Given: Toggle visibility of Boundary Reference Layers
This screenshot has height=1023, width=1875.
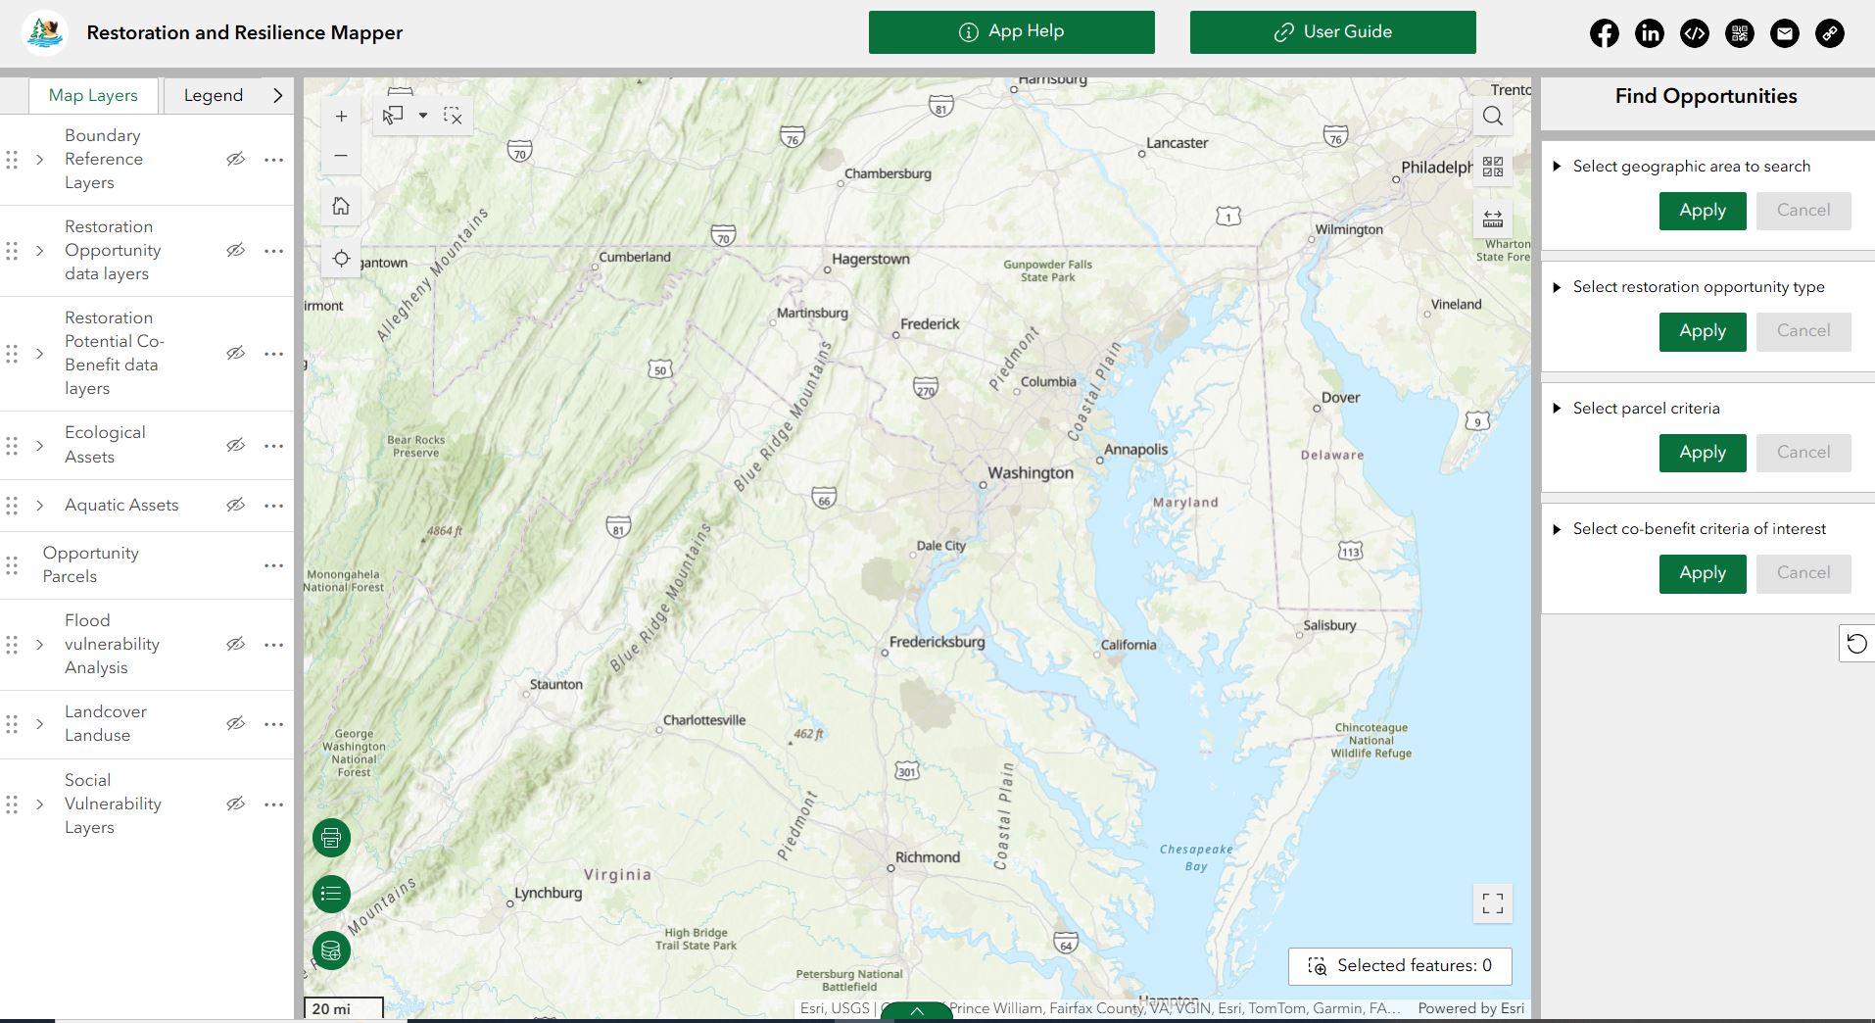Looking at the screenshot, I should click(x=235, y=160).
